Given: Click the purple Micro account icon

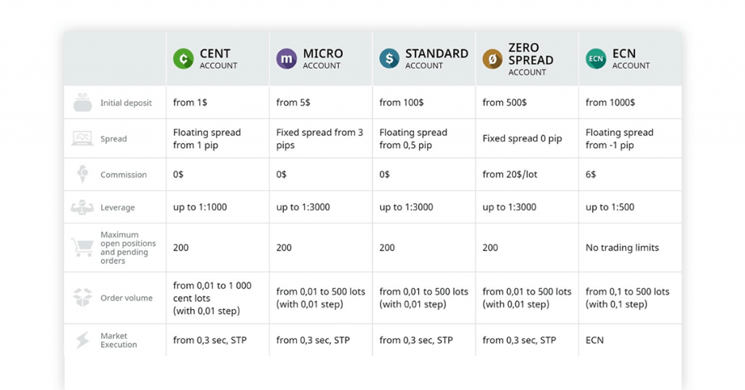Looking at the screenshot, I should click(x=287, y=59).
